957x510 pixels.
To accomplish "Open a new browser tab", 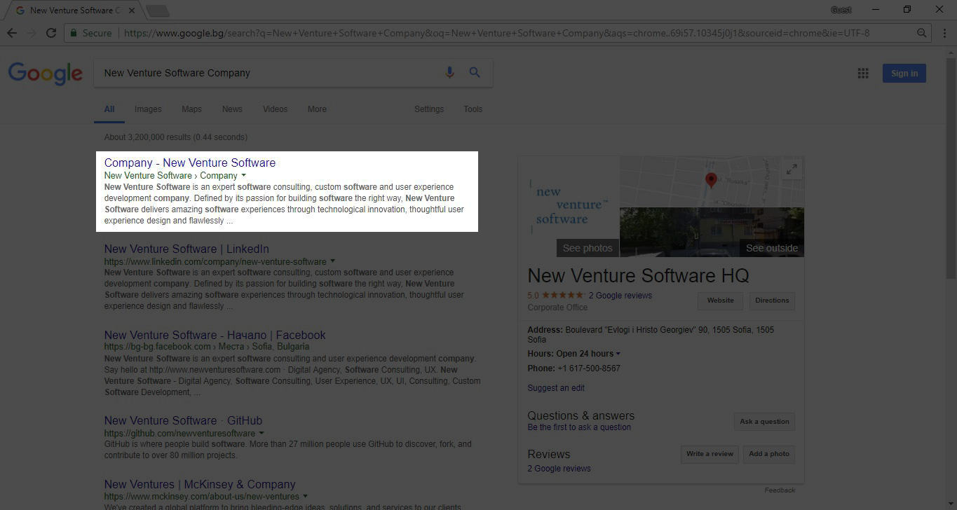I will click(158, 11).
